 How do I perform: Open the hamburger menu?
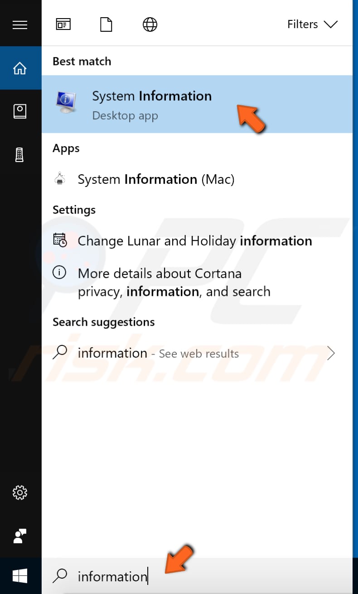(x=20, y=24)
